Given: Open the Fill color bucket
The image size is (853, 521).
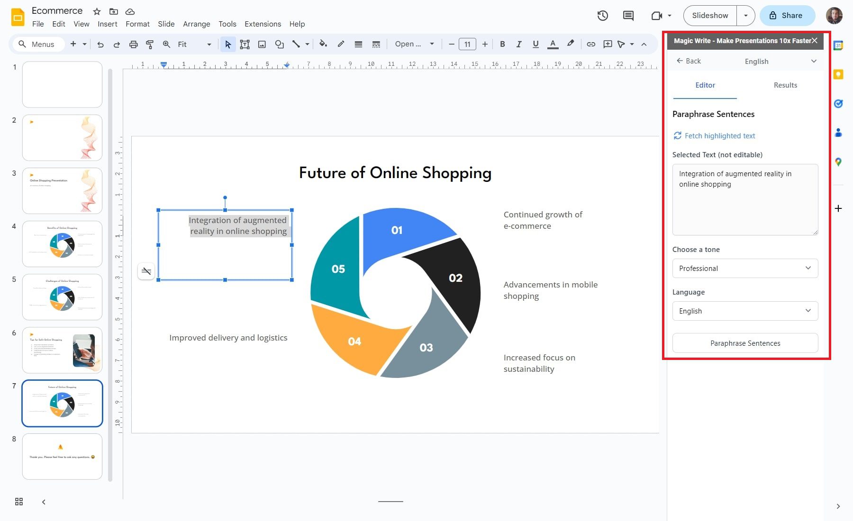Looking at the screenshot, I should click(323, 44).
